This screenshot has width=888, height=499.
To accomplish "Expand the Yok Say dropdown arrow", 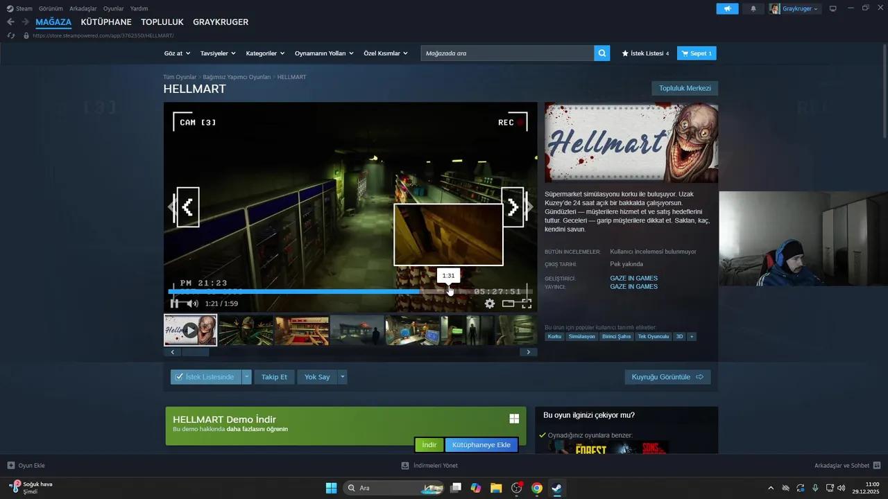I will click(x=342, y=377).
